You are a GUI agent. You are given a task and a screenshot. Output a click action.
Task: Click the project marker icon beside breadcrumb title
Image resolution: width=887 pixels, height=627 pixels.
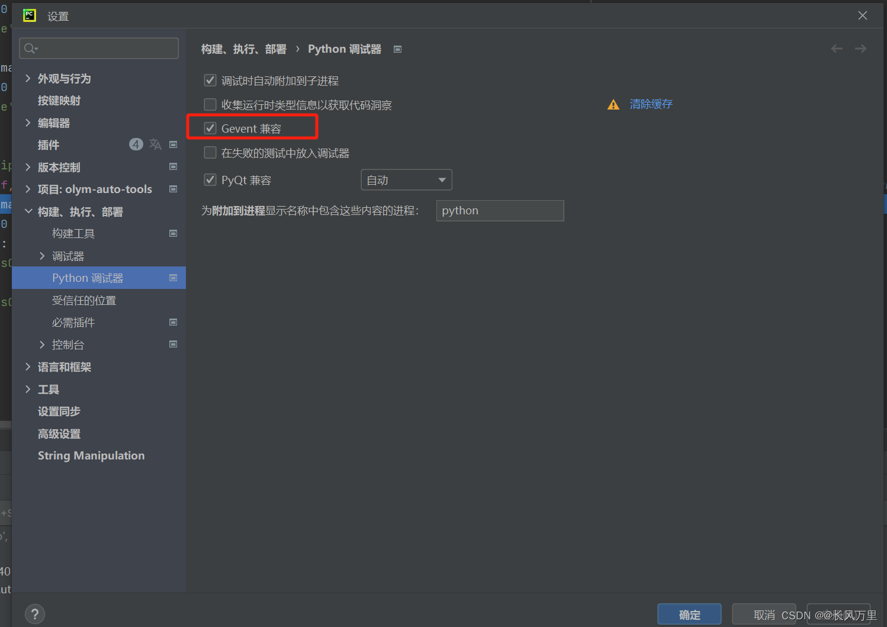click(x=398, y=49)
